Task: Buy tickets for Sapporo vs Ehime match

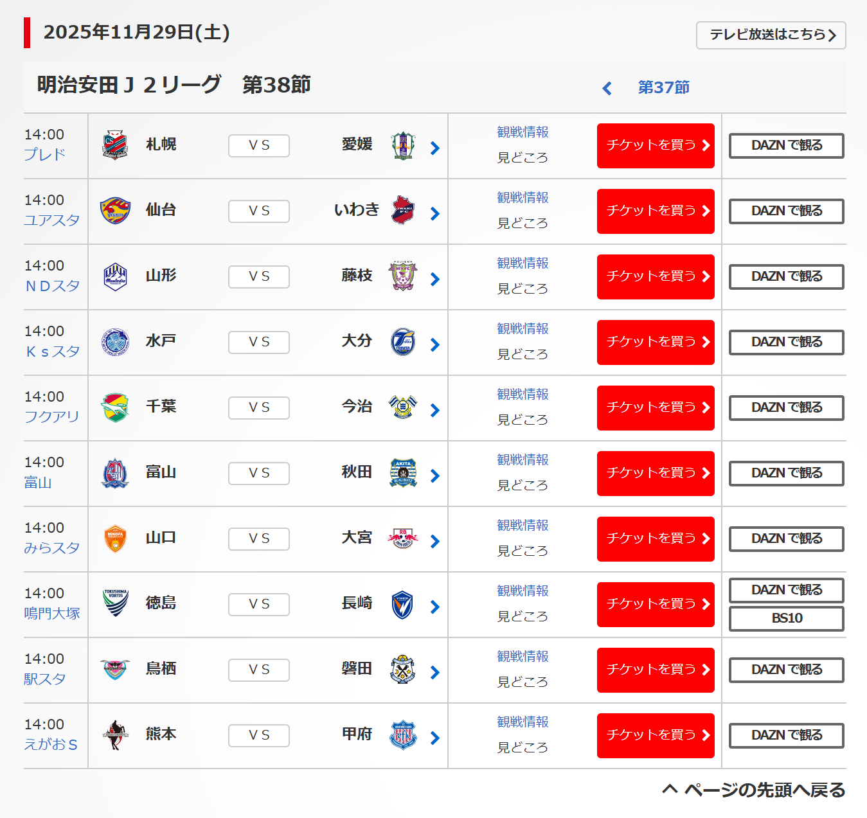Action: tap(656, 146)
